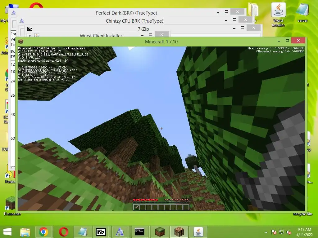The height and width of the screenshot is (238, 318).
Task: Select the Recycle Bin desktop icon
Action: click(x=302, y=214)
